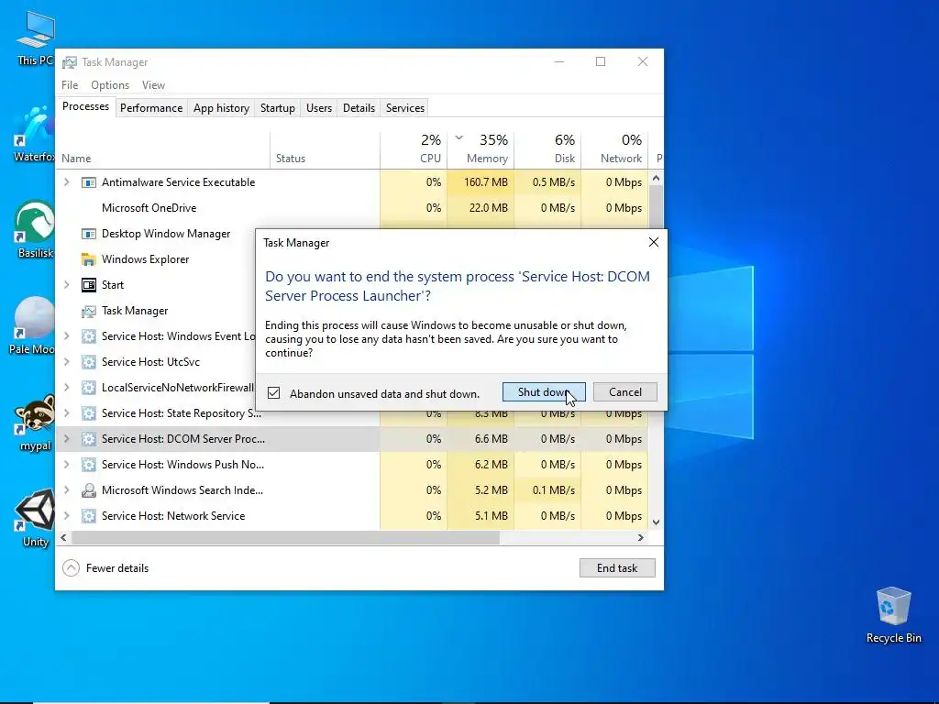Viewport: 939px width, 704px height.
Task: Collapse to Fewer details view
Action: [x=105, y=568]
